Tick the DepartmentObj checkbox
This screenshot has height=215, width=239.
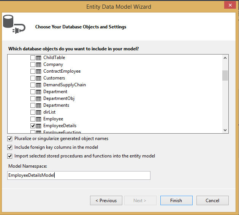tap(33, 99)
